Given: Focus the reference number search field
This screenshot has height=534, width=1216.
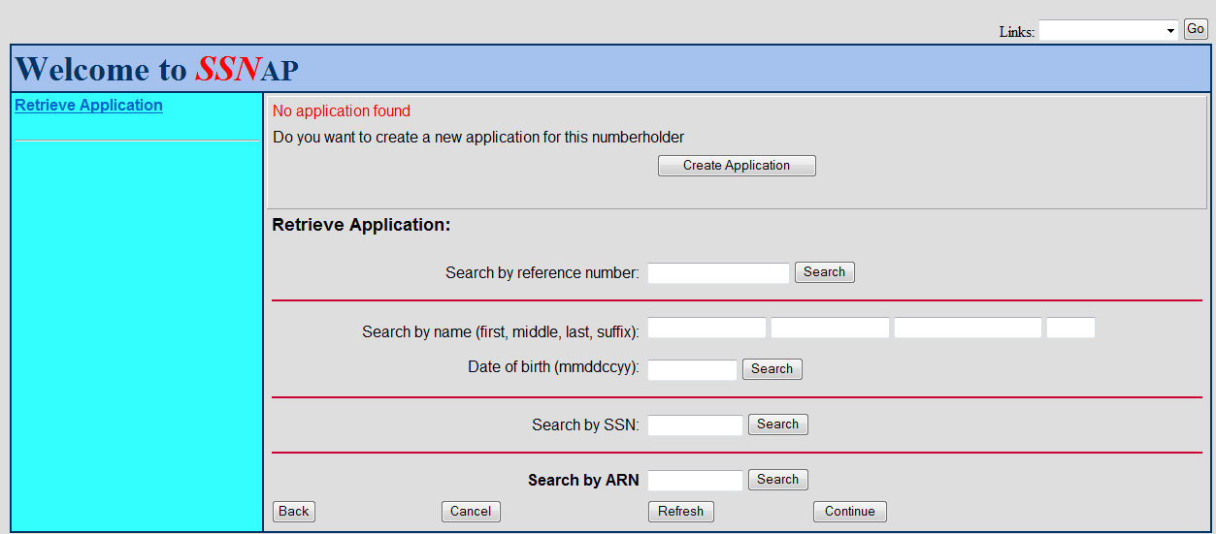Looking at the screenshot, I should (x=718, y=273).
